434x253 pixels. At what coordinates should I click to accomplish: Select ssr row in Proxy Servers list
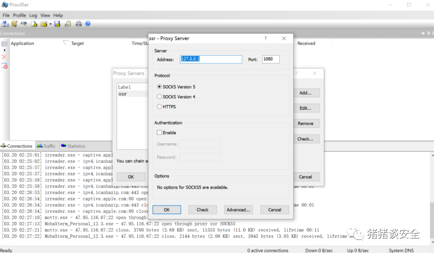pyautogui.click(x=133, y=94)
